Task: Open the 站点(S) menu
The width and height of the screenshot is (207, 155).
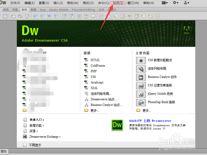Action: click(x=118, y=3)
